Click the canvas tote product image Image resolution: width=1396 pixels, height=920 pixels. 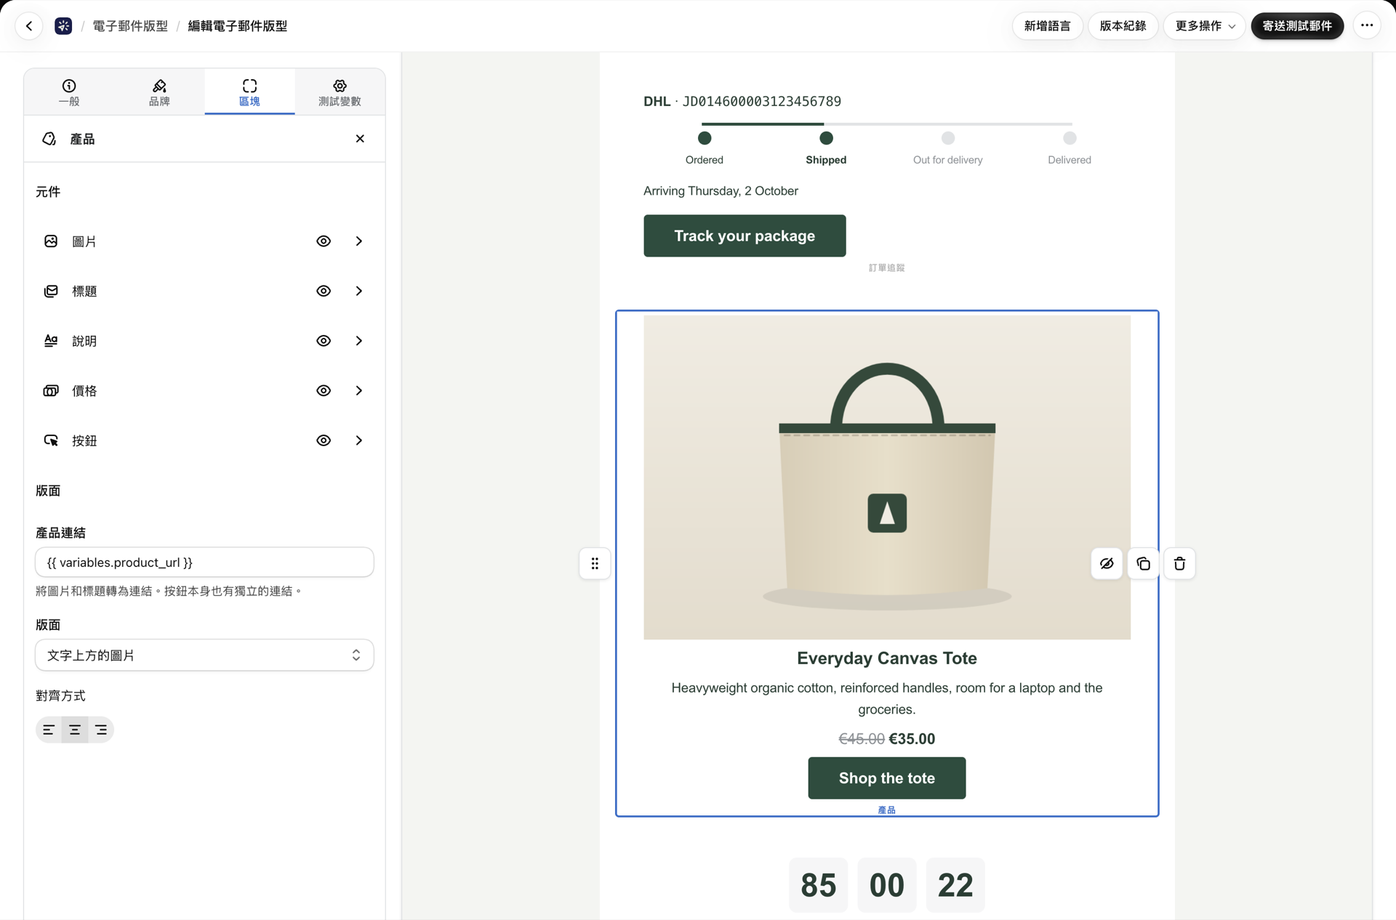[886, 477]
